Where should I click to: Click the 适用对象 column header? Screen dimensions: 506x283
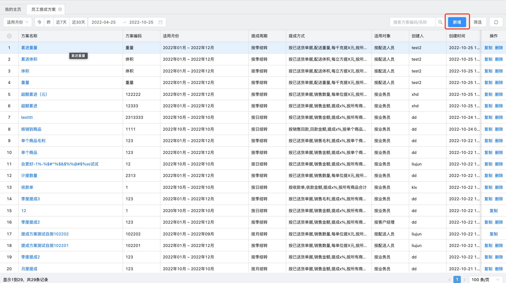pyautogui.click(x=390, y=36)
